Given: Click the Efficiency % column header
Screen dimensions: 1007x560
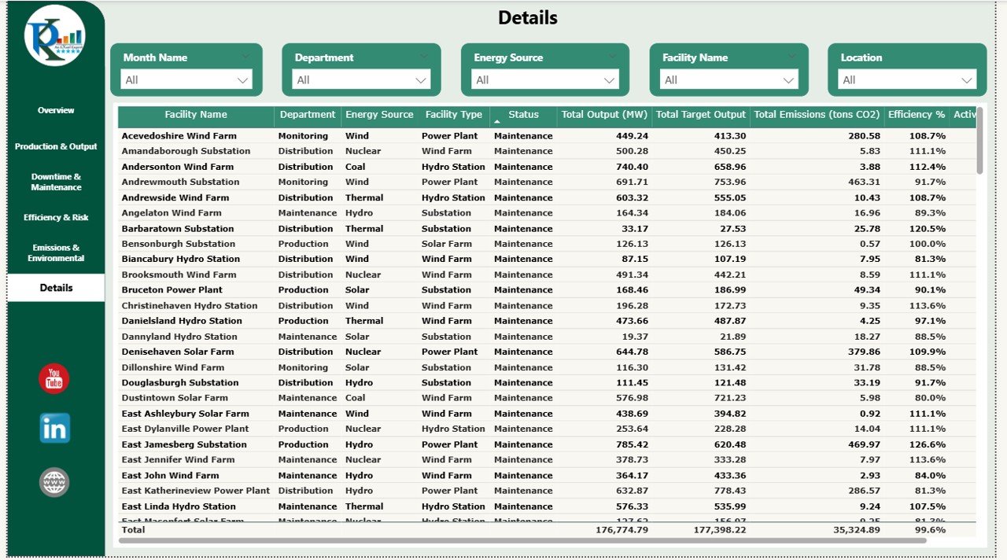Looking at the screenshot, I should (x=917, y=115).
